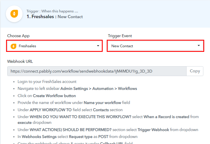Click the 'When a Record is created' instruction
Screen dimensions: 210x144
coord(108,120)
